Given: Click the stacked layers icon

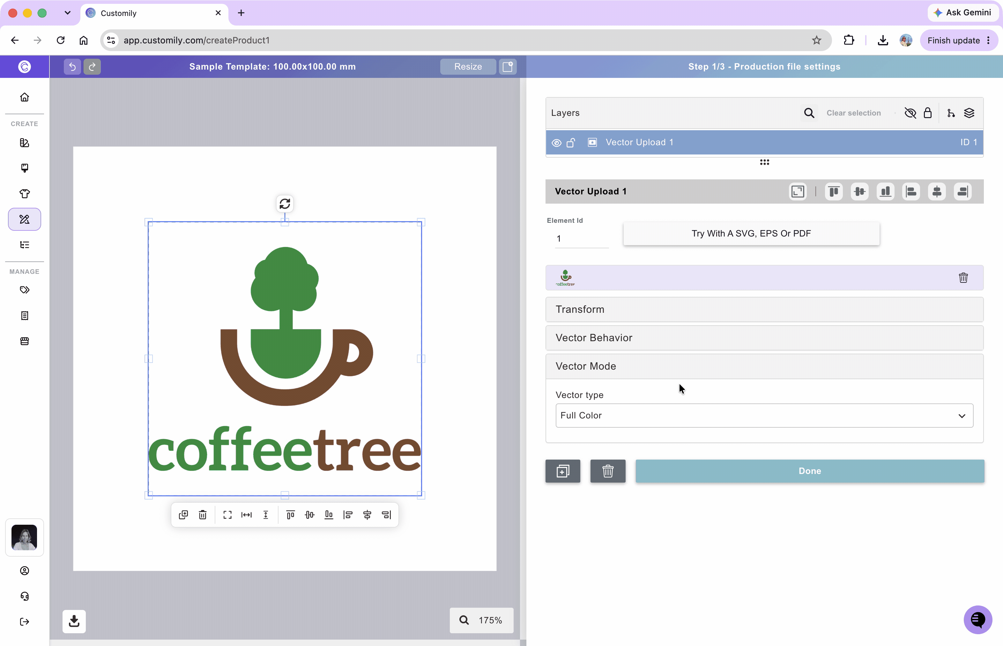Looking at the screenshot, I should click(969, 113).
